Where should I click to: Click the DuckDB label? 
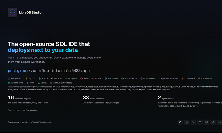(x=58, y=78)
